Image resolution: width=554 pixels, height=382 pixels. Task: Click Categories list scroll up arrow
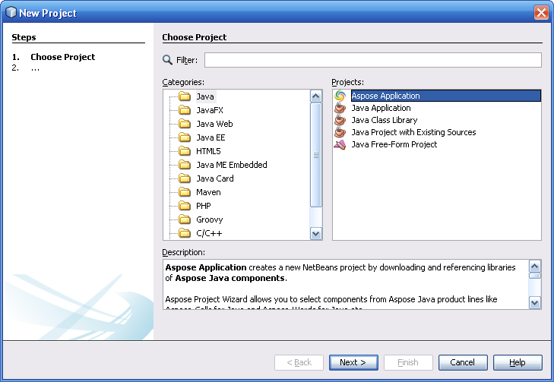(x=316, y=96)
